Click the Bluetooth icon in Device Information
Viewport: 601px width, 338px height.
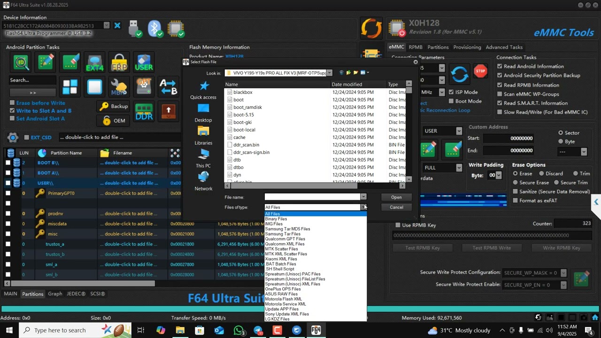(155, 28)
